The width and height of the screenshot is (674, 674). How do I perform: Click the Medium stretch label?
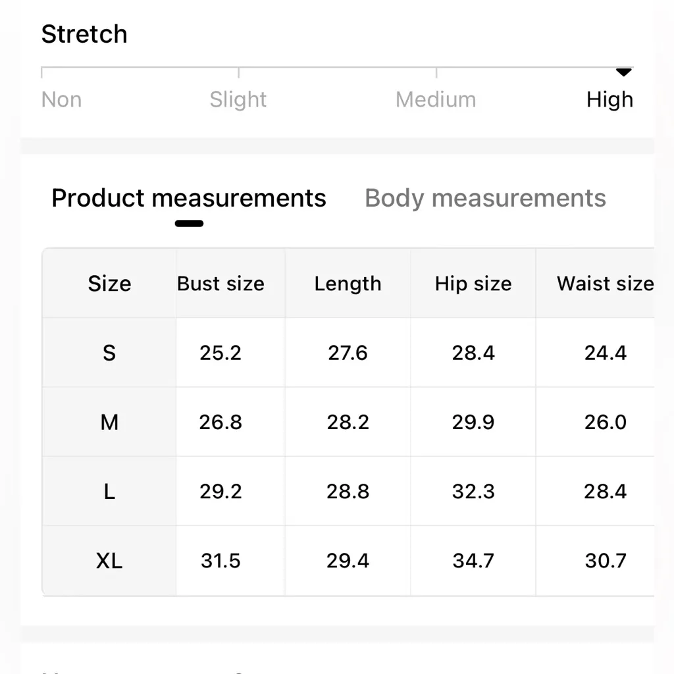coord(436,99)
